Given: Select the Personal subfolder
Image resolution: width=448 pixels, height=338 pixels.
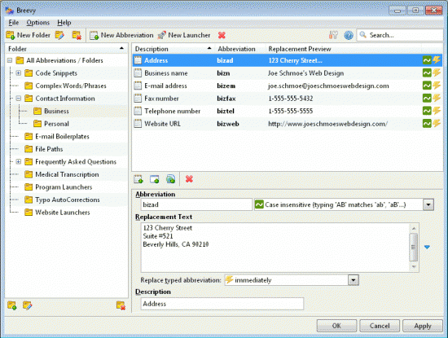Looking at the screenshot, I should click(56, 124).
